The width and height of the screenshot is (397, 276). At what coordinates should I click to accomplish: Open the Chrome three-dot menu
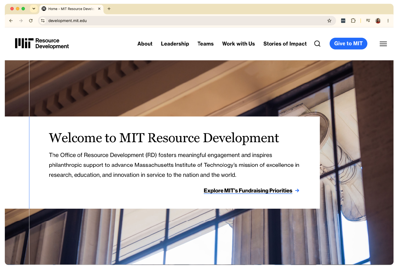tap(388, 21)
